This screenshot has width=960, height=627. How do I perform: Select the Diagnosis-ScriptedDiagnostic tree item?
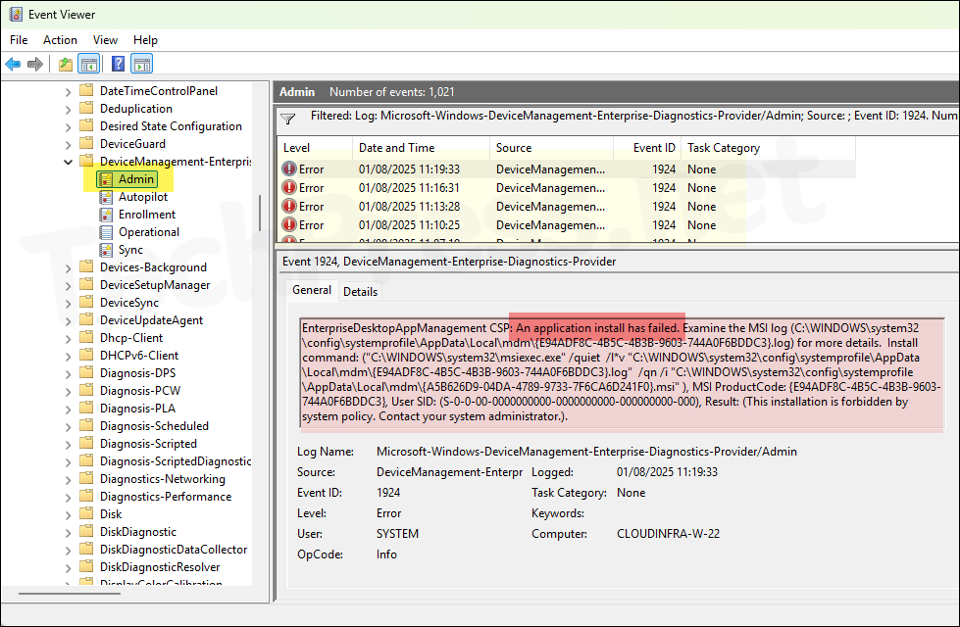[176, 461]
